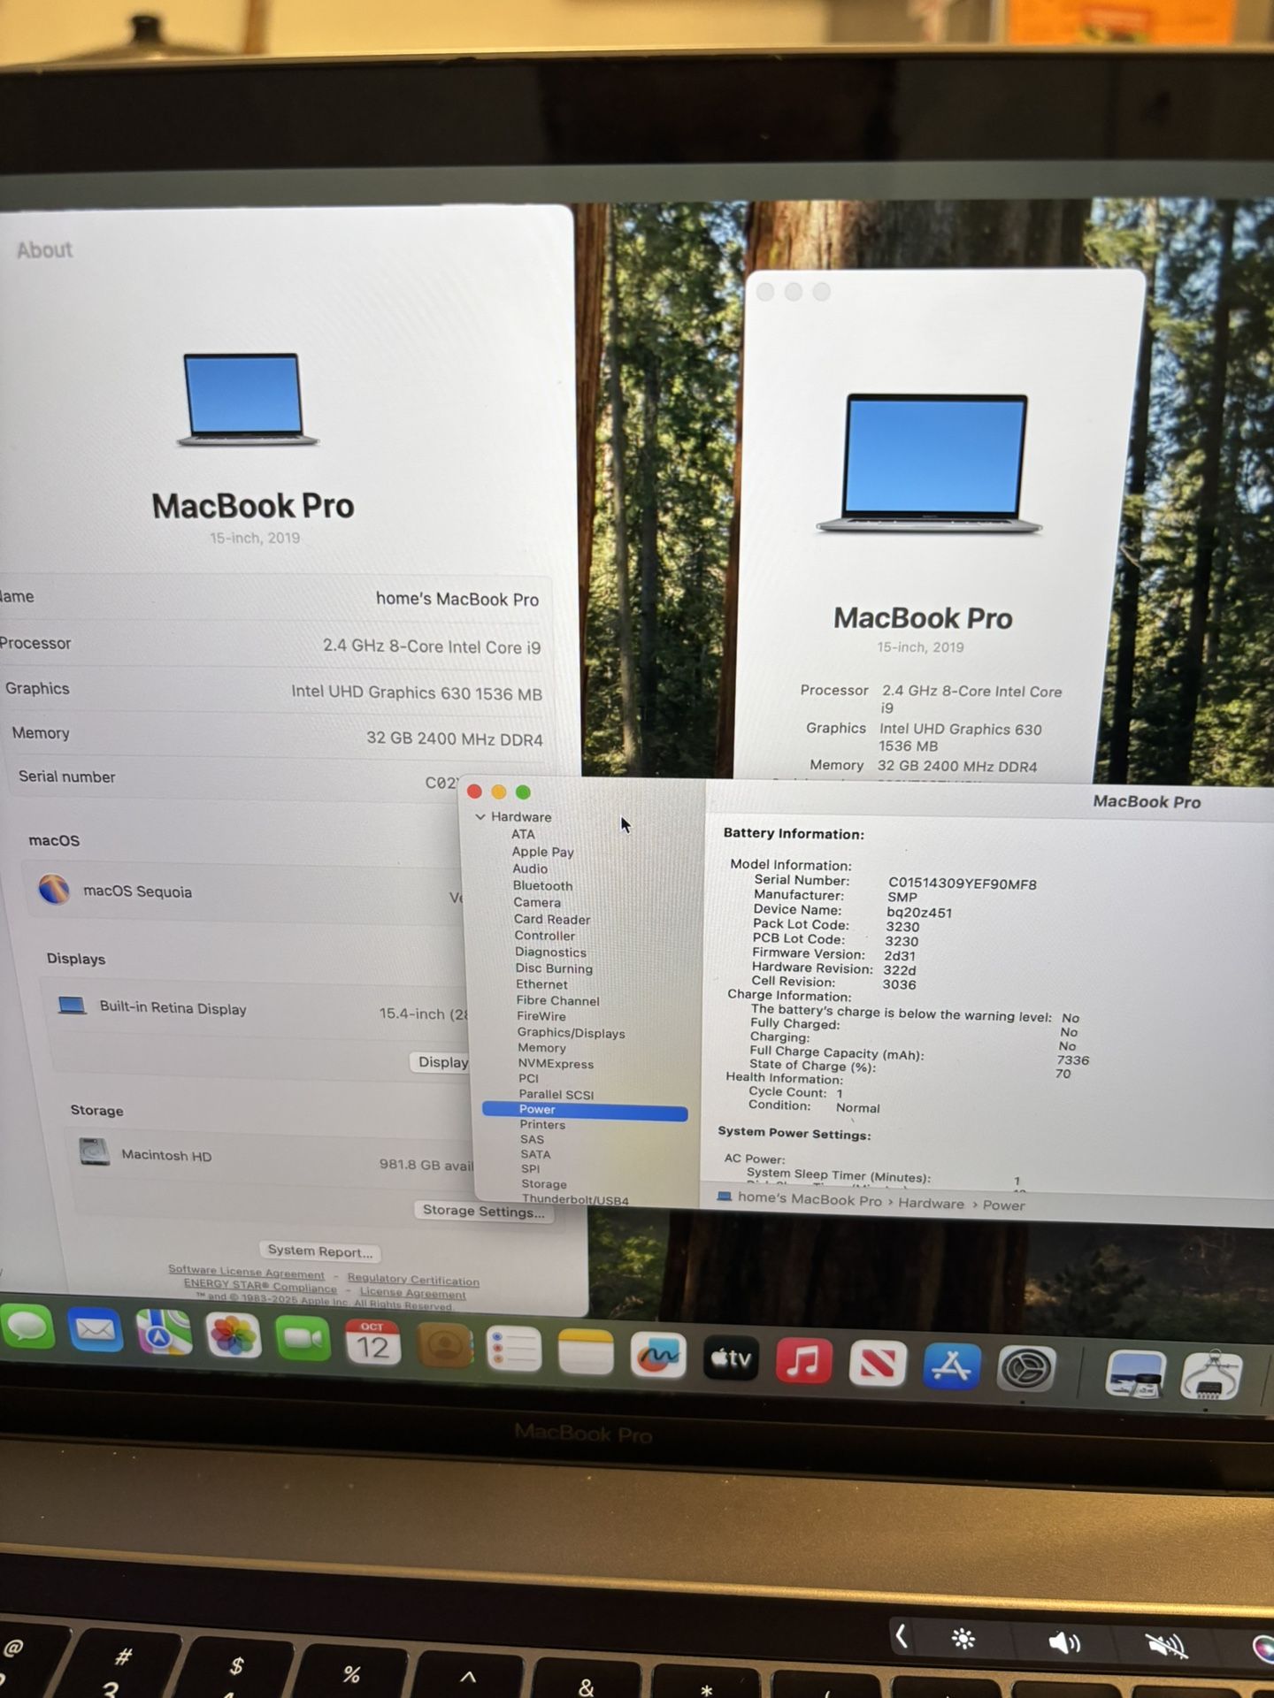Viewport: 1274px width, 1698px height.
Task: Open the News app icon
Action: 878,1364
